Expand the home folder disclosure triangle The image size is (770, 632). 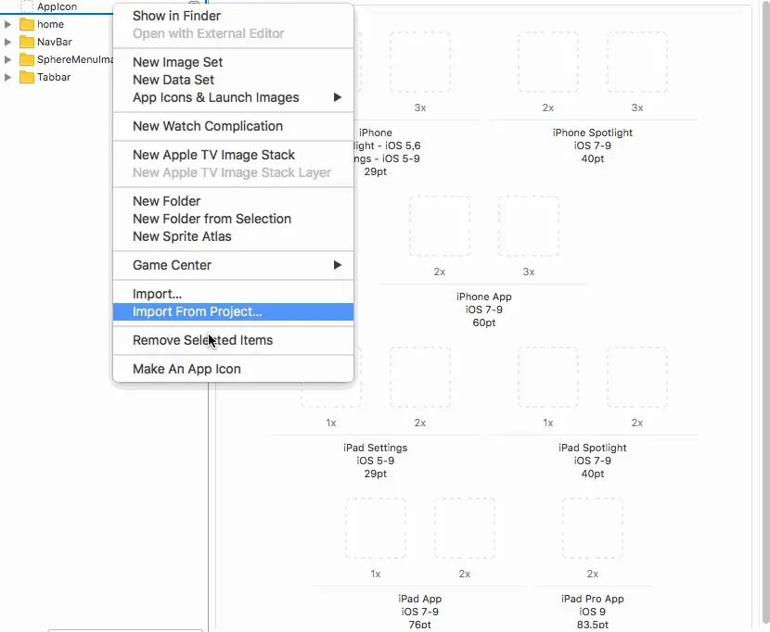pos(7,24)
